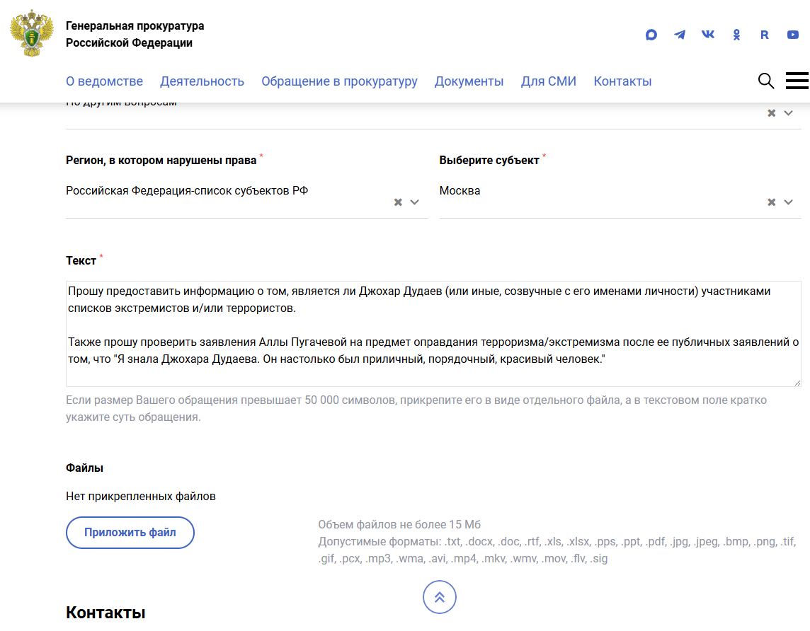Open the MAX messenger icon link
This screenshot has height=631, width=810.
(651, 35)
